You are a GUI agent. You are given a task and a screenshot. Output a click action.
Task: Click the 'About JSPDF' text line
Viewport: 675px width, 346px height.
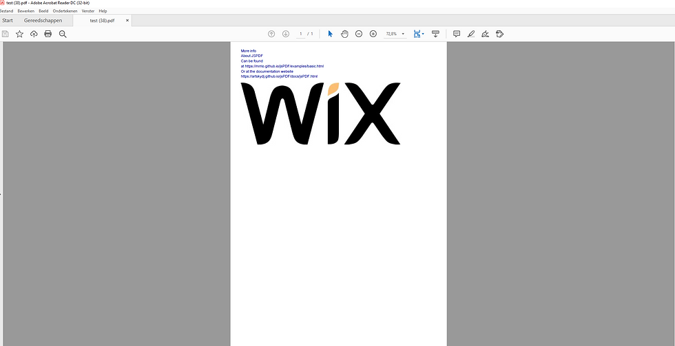[252, 56]
